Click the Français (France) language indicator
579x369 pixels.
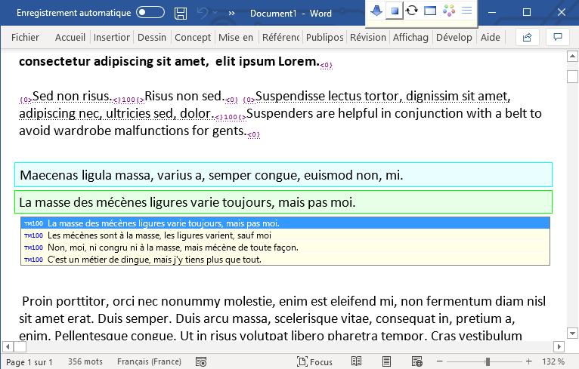tap(149, 361)
